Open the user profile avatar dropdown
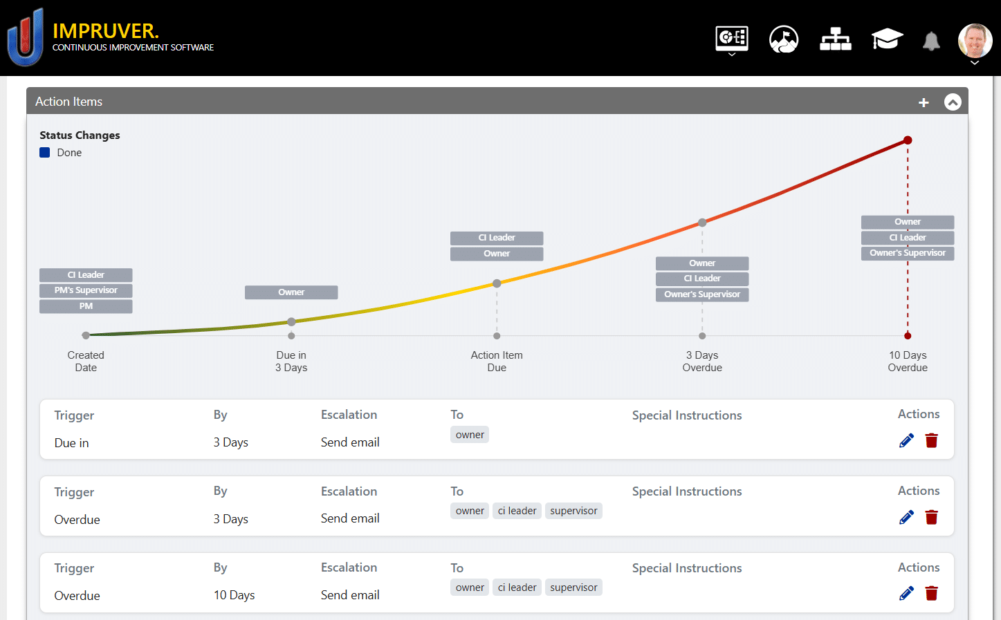The height and width of the screenshot is (620, 1001). [975, 43]
